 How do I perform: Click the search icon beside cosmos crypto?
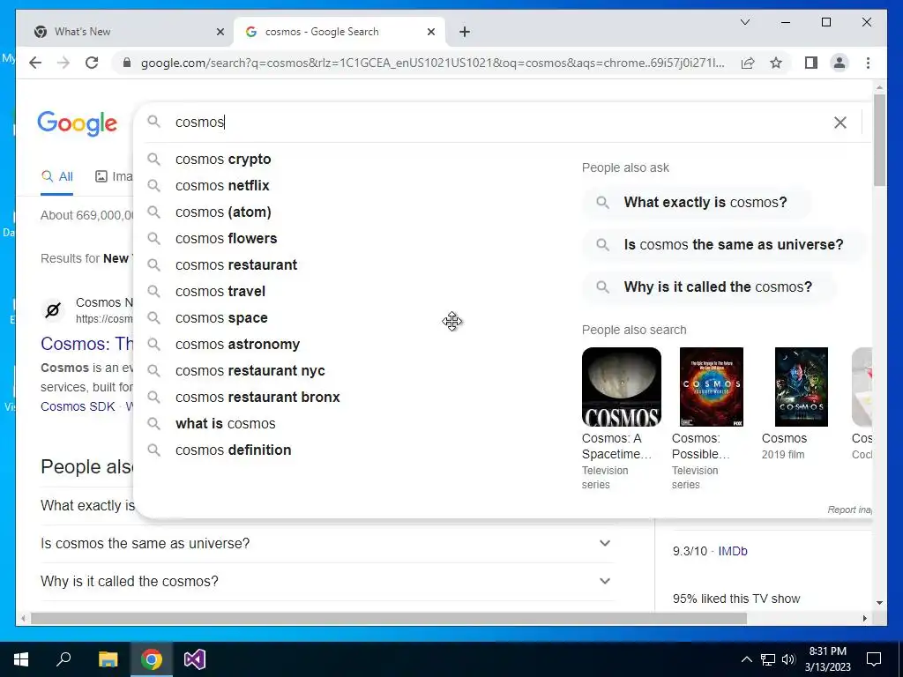point(153,159)
